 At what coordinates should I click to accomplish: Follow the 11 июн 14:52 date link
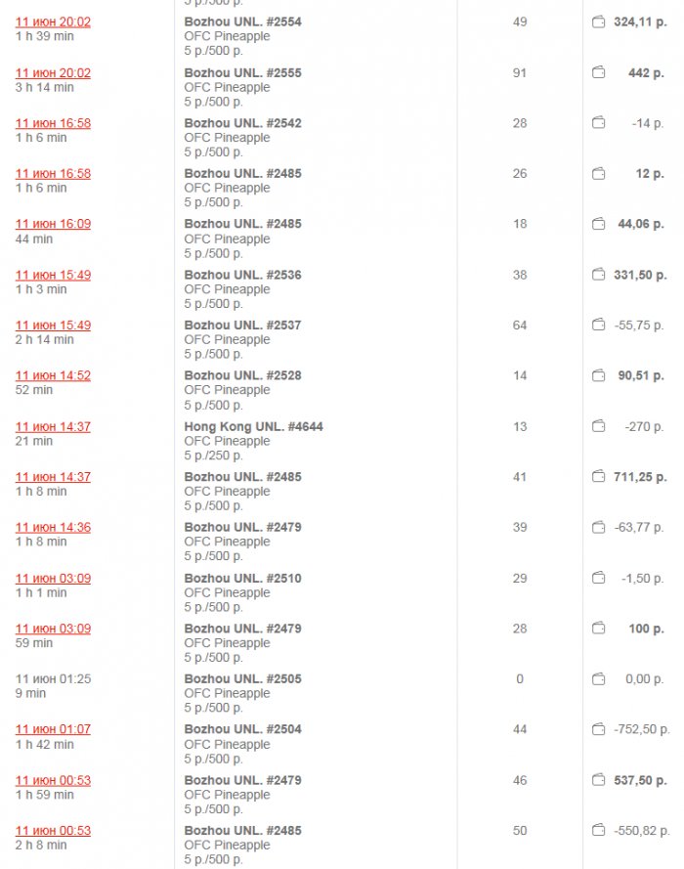53,375
